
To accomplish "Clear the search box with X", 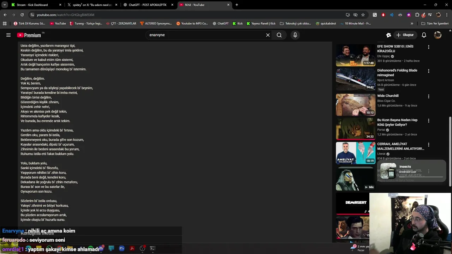I will (x=268, y=35).
